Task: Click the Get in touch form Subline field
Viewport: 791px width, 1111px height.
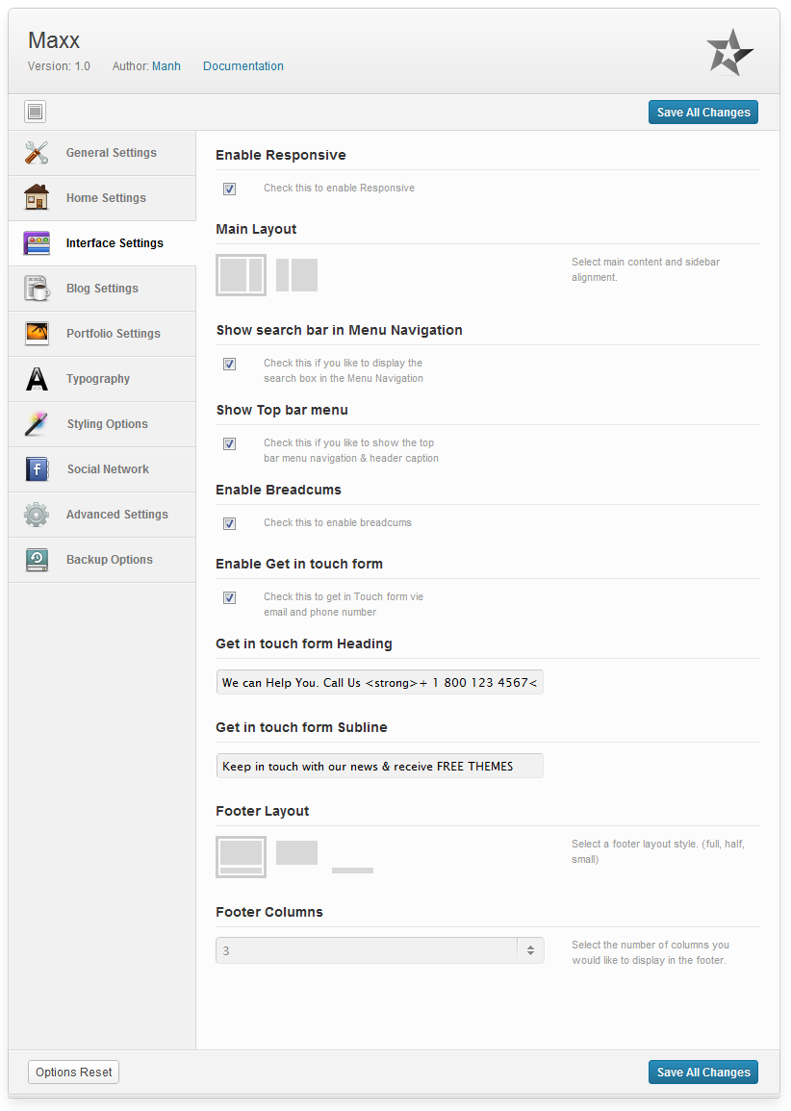Action: 380,766
